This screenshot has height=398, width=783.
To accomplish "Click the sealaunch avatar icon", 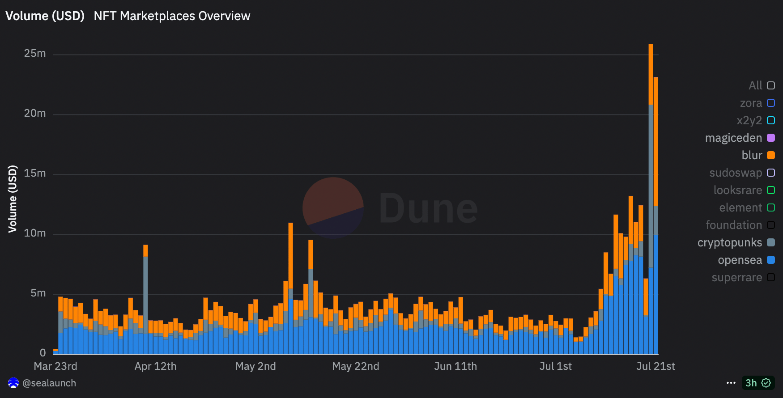I will click(13, 383).
